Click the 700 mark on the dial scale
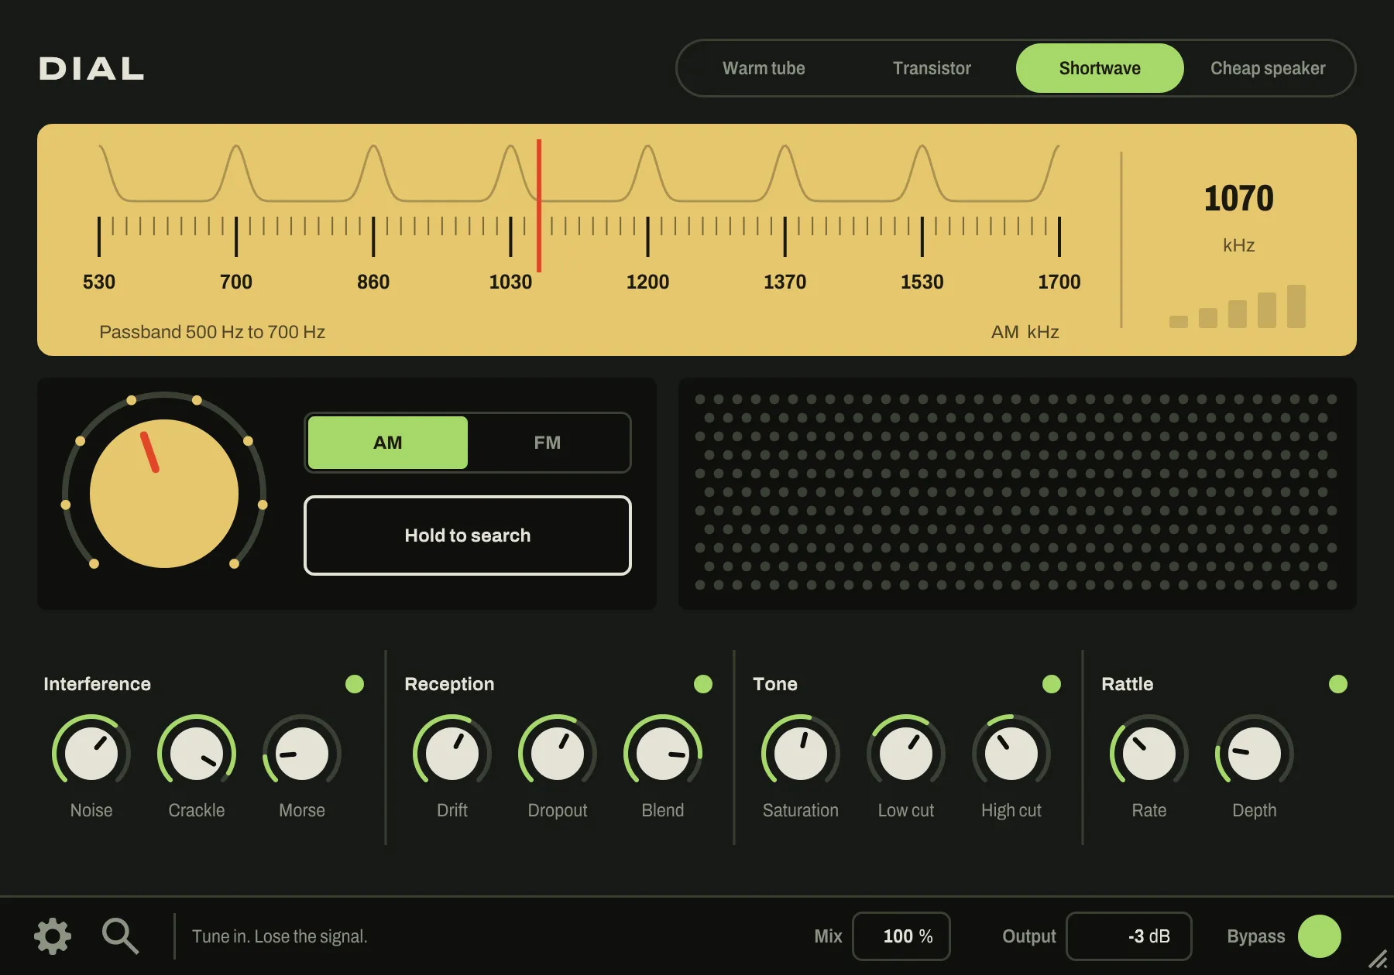This screenshot has width=1394, height=975. (x=236, y=282)
